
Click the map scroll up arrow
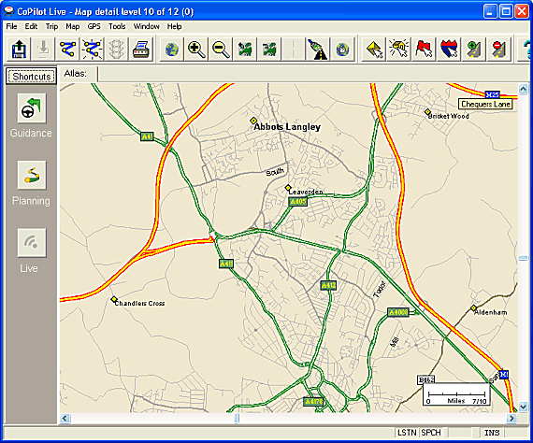[x=523, y=89]
